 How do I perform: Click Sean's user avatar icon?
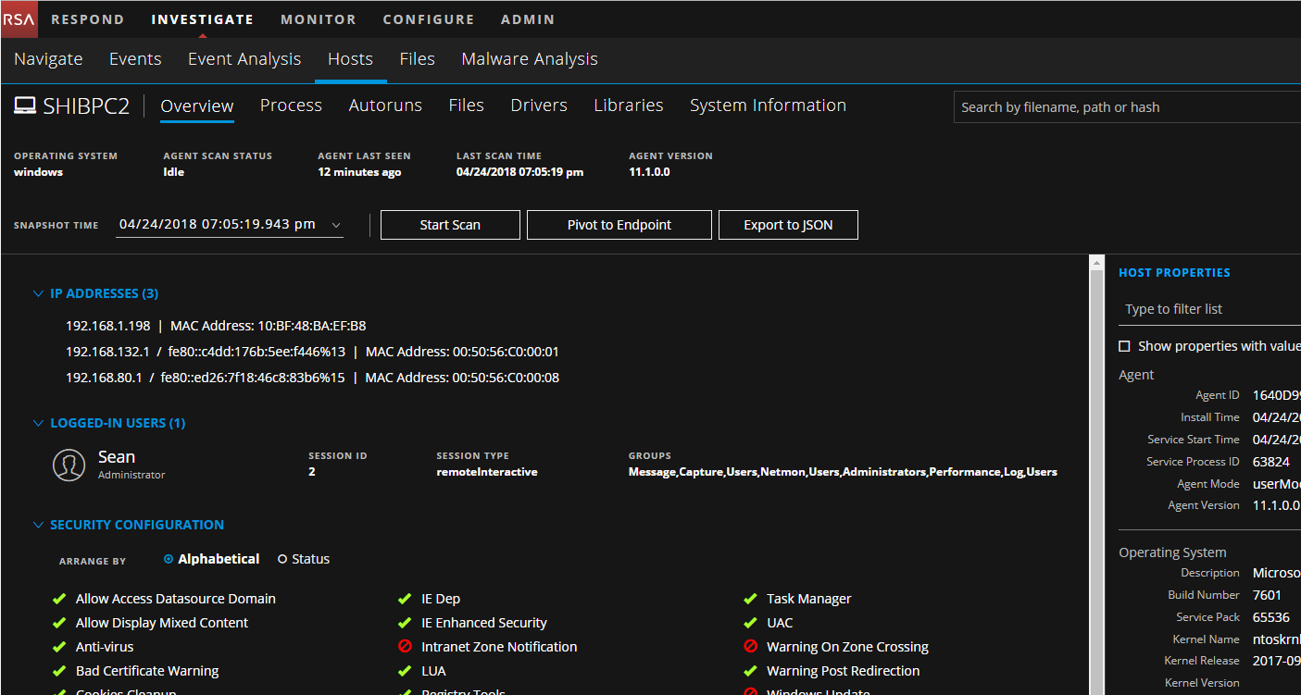pos(69,465)
